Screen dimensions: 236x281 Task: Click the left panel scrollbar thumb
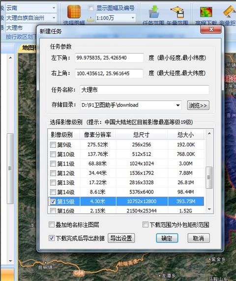10,169
